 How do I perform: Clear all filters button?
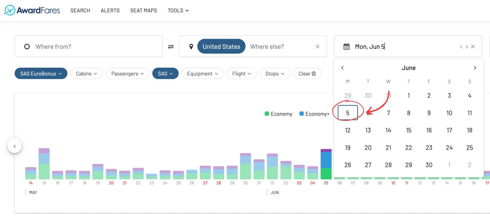307,73
